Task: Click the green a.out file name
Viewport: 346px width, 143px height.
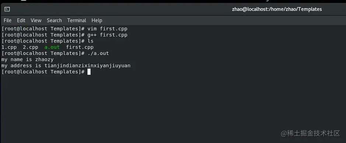Action: (52, 47)
